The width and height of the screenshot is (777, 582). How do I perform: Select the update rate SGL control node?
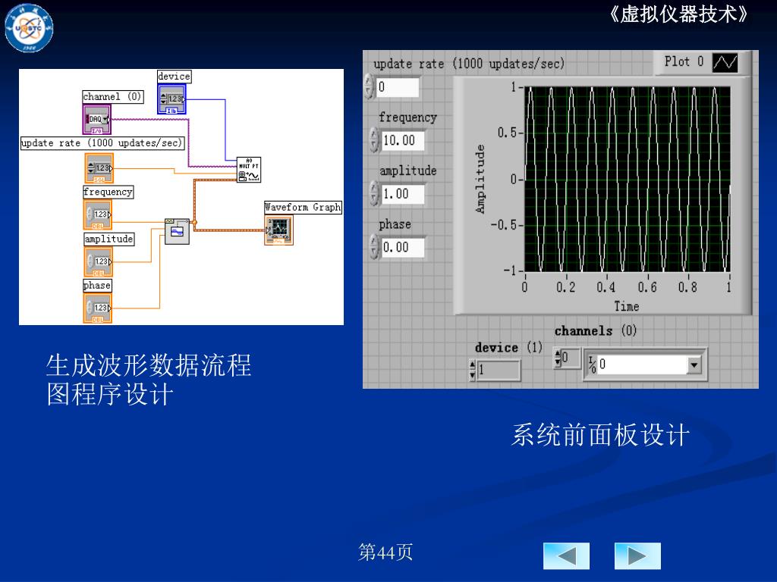pos(99,168)
